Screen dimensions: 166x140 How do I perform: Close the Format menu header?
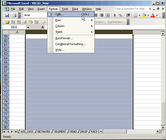click(53, 9)
